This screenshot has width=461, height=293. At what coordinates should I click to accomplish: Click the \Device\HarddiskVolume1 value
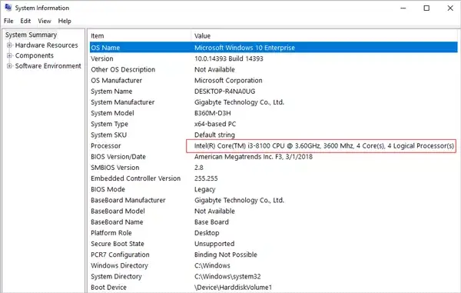click(x=234, y=287)
